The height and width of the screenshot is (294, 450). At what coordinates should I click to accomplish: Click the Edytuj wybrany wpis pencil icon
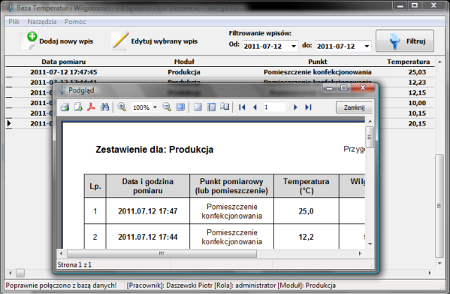point(120,41)
